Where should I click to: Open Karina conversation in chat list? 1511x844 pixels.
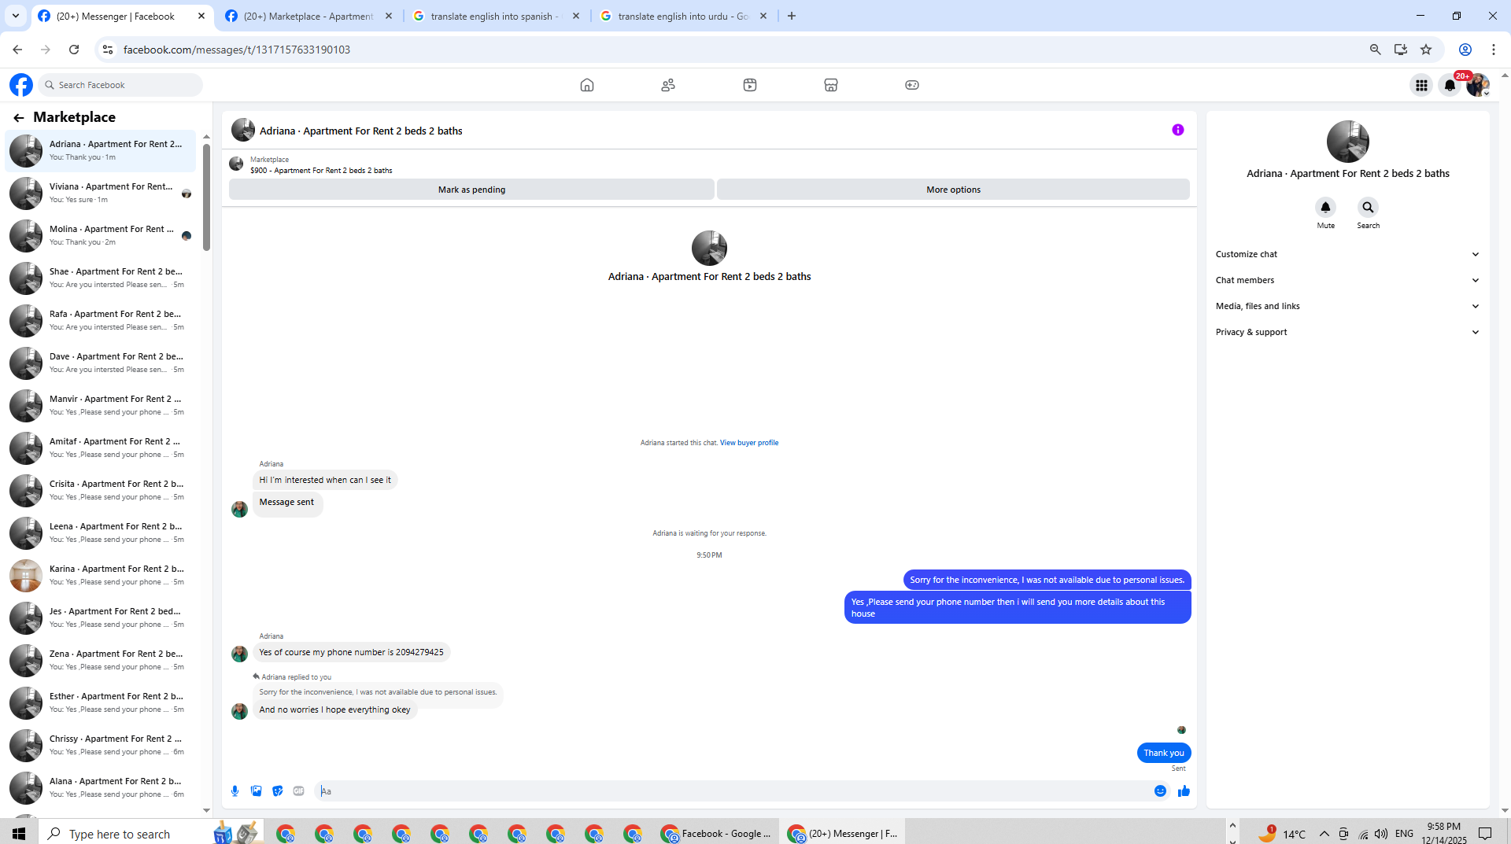(101, 575)
